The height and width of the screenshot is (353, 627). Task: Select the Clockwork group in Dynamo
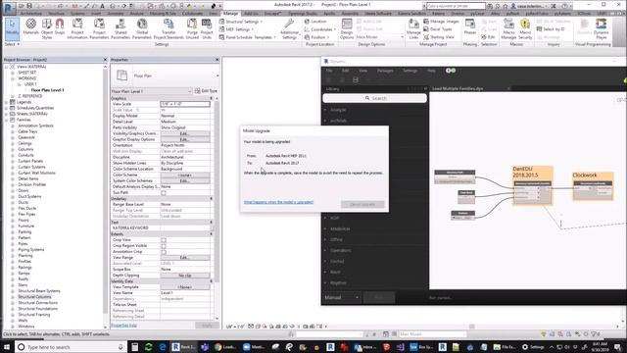(593, 185)
